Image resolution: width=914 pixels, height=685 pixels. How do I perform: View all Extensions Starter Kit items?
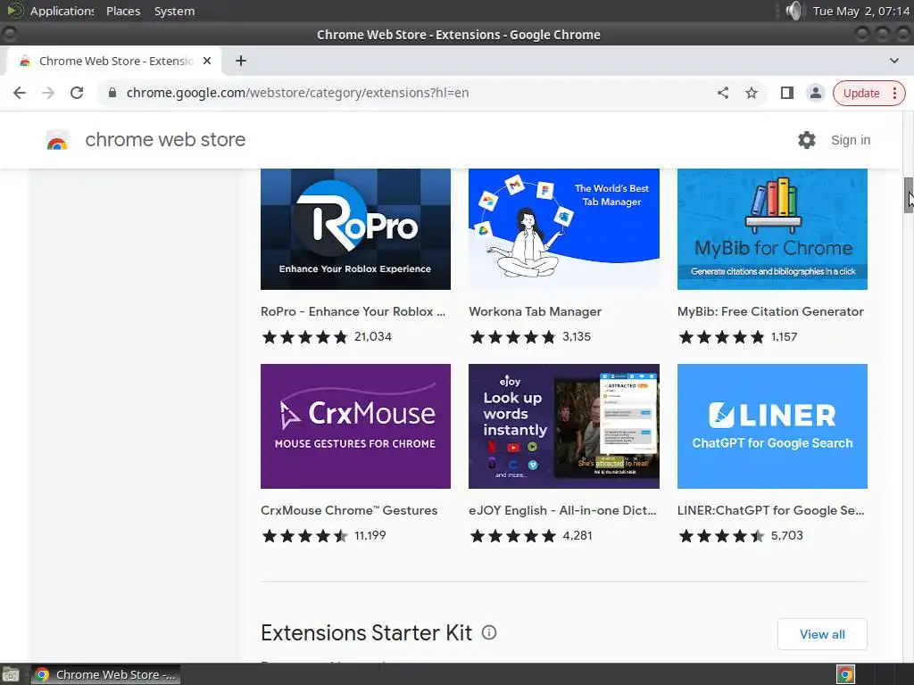(822, 634)
